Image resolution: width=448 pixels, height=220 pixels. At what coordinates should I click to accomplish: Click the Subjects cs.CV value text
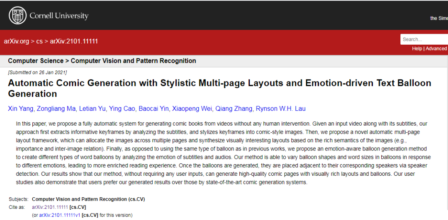pyautogui.click(x=88, y=199)
